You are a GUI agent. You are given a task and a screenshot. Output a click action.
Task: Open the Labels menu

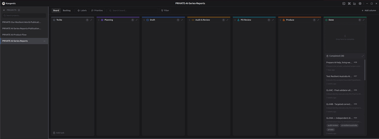[82, 10]
